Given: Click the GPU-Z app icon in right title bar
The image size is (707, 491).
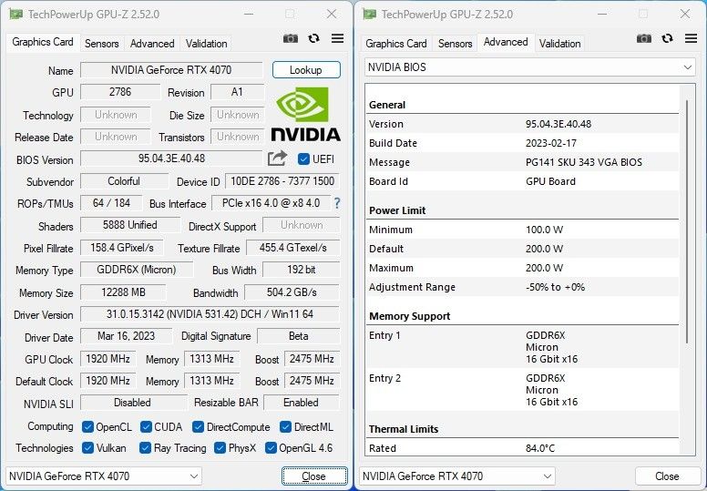Looking at the screenshot, I should pos(370,15).
